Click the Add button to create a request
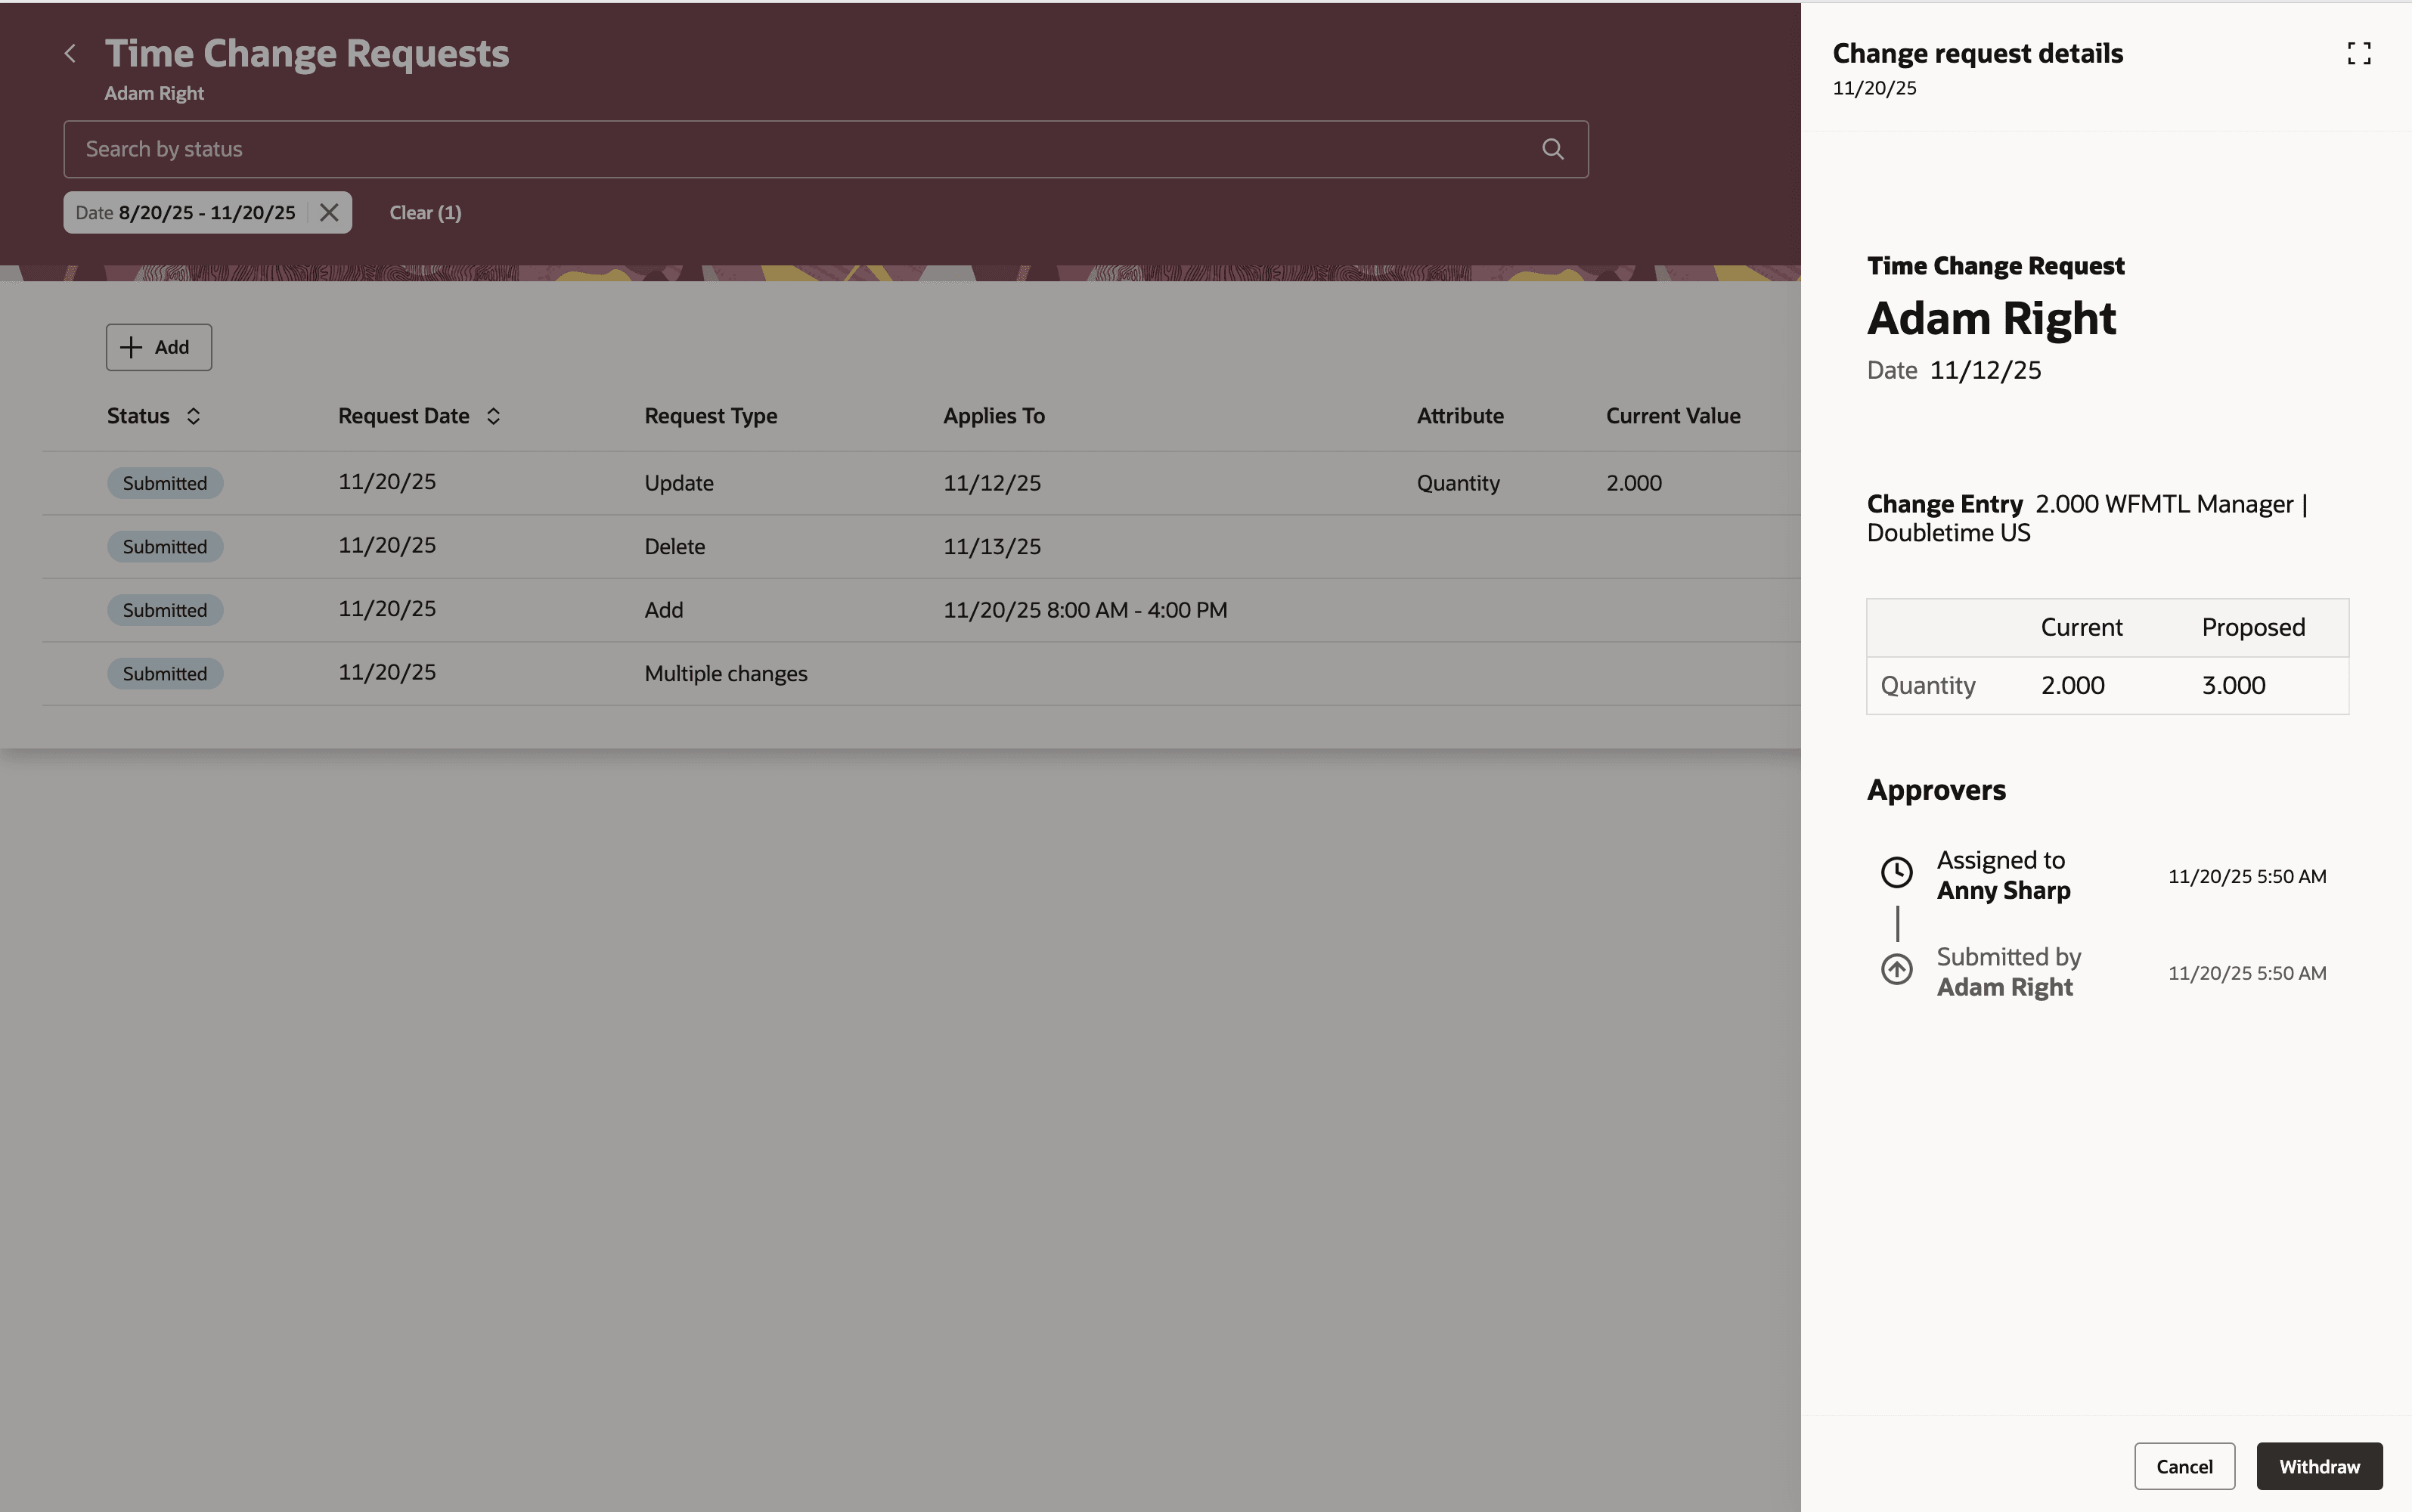Image resolution: width=2412 pixels, height=1512 pixels. [158, 347]
